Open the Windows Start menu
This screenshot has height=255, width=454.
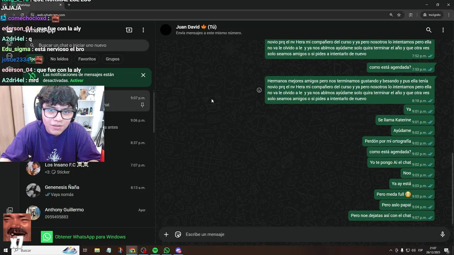[5, 250]
